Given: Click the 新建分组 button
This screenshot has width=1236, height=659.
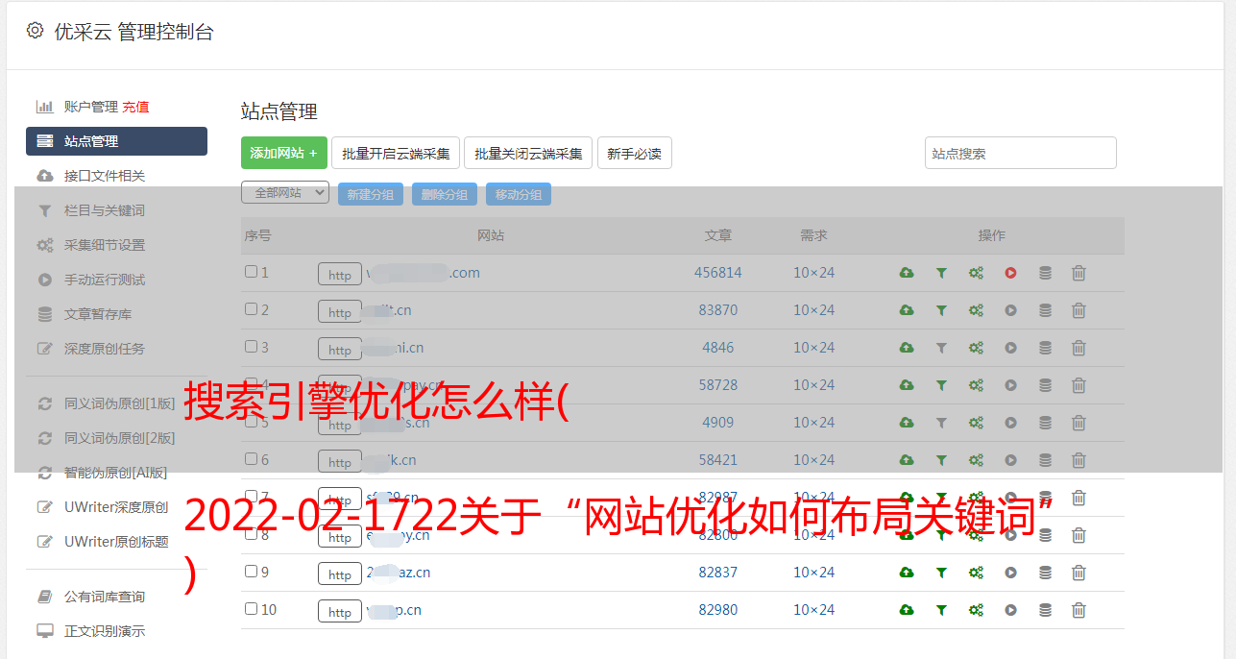Looking at the screenshot, I should coord(371,194).
